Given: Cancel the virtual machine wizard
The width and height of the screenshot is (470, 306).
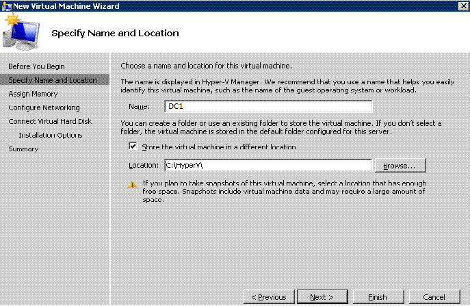Looking at the screenshot, I should pos(434,297).
